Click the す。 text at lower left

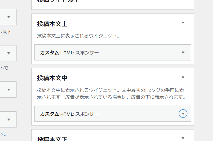pyautogui.click(x=3, y=134)
